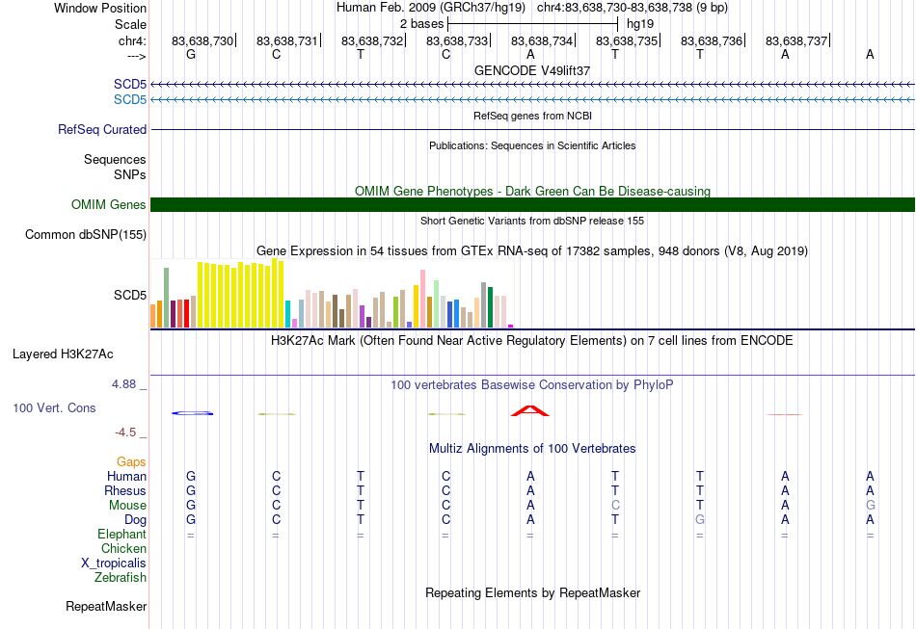The height and width of the screenshot is (629, 916).
Task: Click the Elephant species row label
Action: click(x=122, y=535)
